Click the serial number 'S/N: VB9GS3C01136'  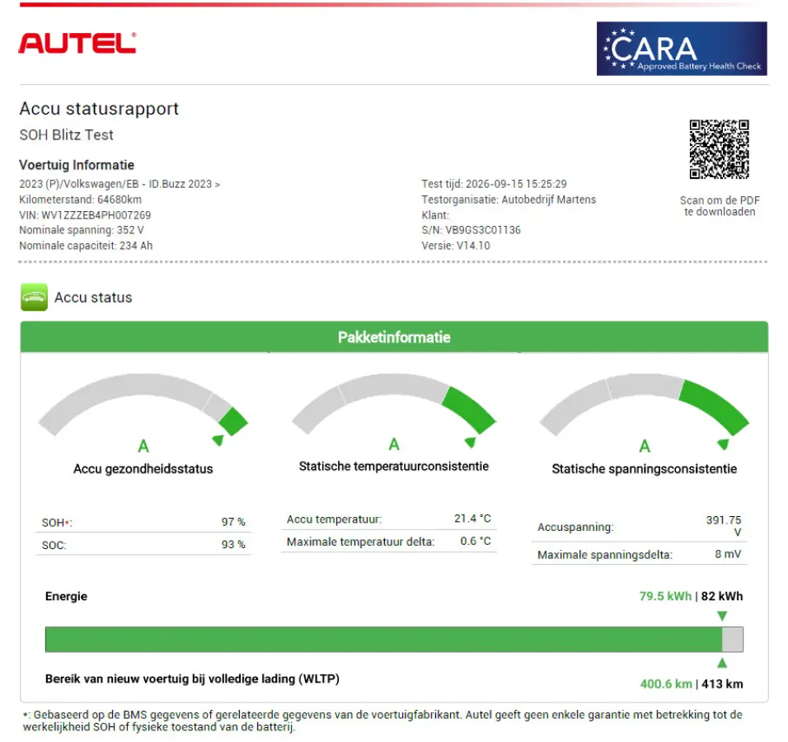pyautogui.click(x=471, y=230)
